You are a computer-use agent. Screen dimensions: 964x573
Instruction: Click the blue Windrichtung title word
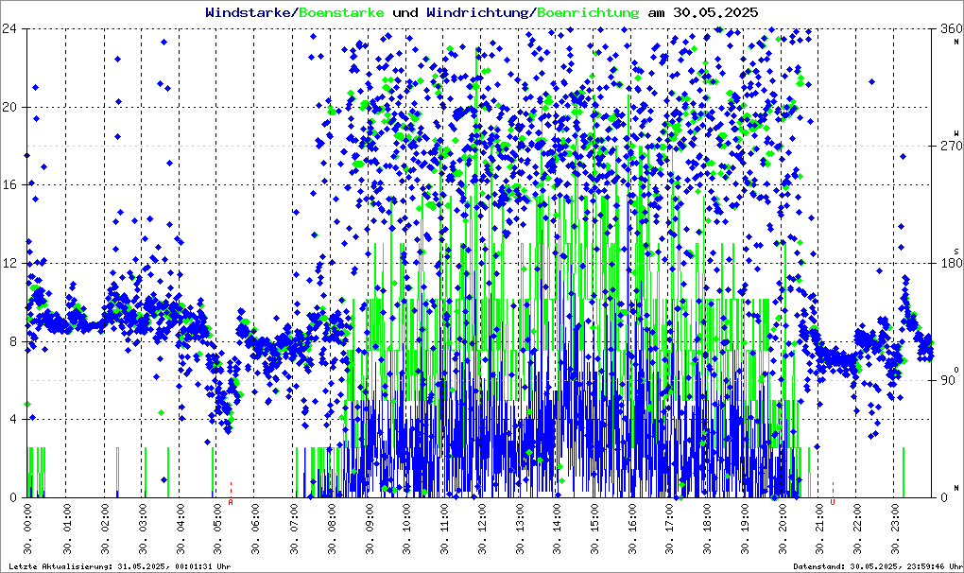478,12
